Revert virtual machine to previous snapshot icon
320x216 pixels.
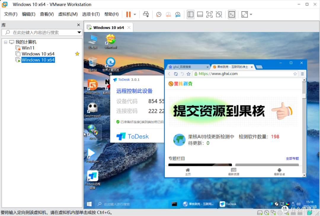pos(168,14)
